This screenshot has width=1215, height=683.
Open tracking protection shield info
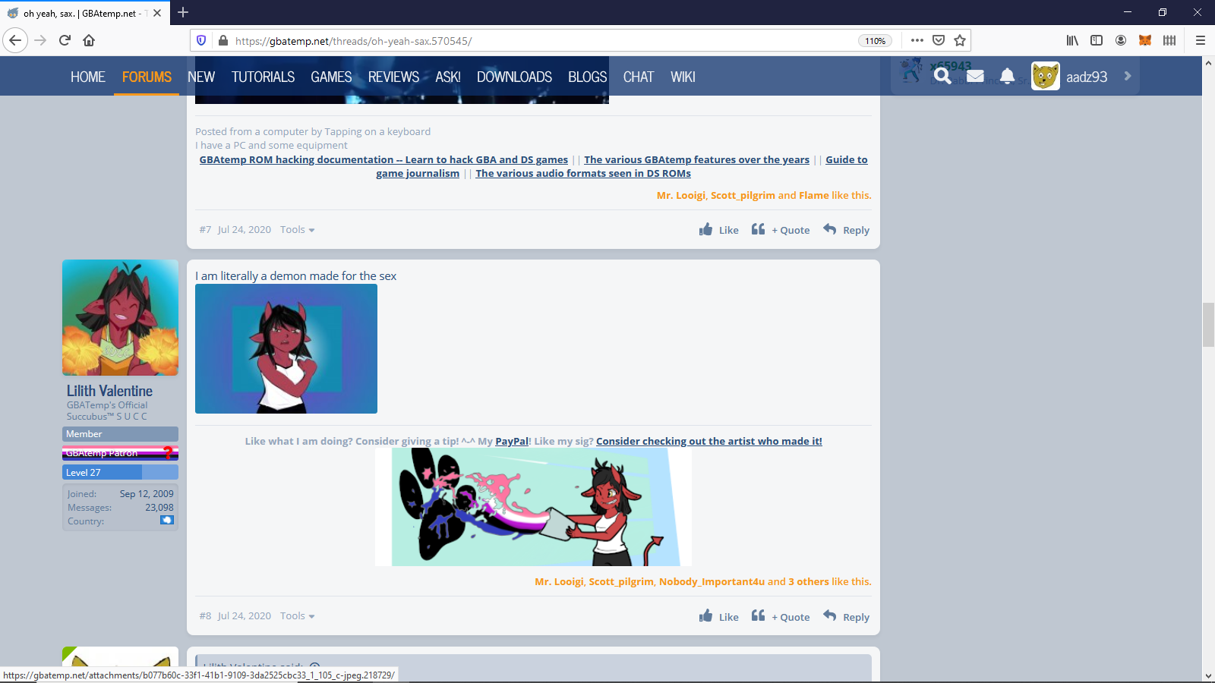point(201,41)
